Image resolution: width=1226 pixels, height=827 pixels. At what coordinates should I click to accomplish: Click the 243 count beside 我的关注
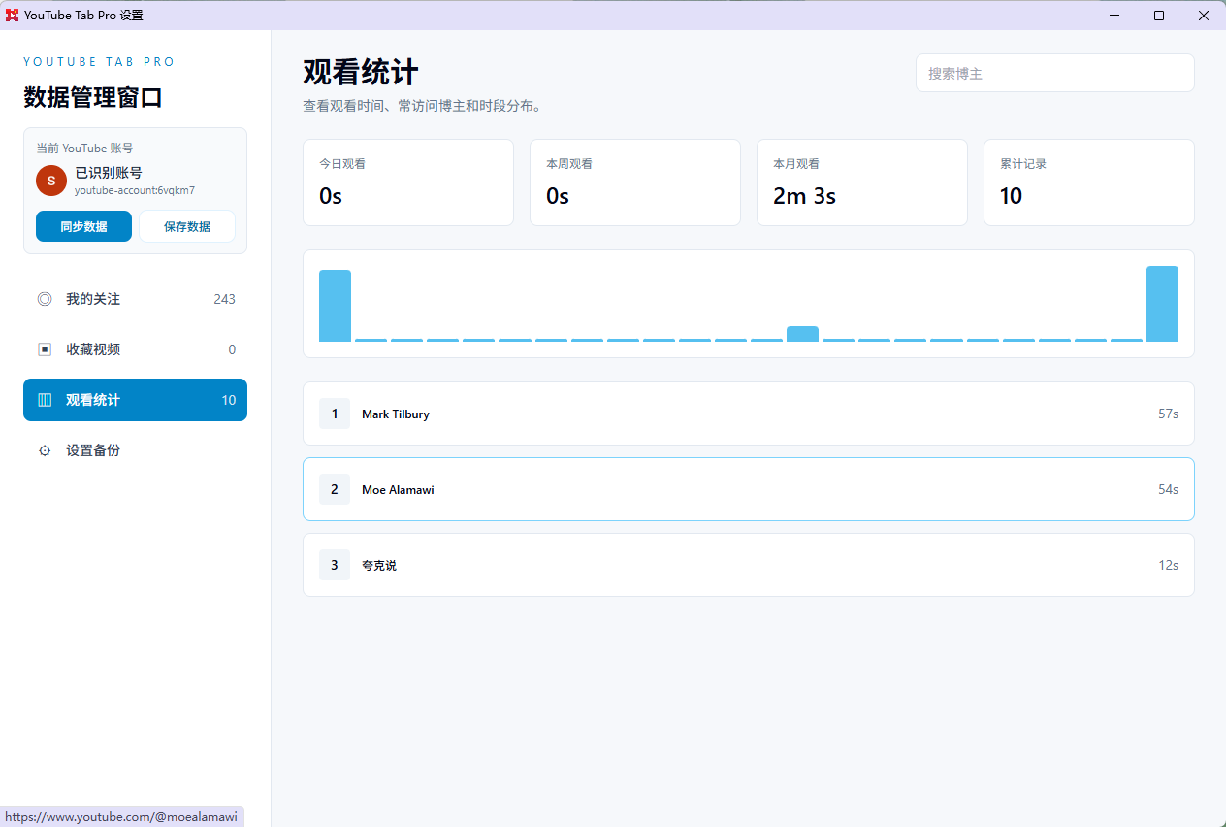pos(224,299)
